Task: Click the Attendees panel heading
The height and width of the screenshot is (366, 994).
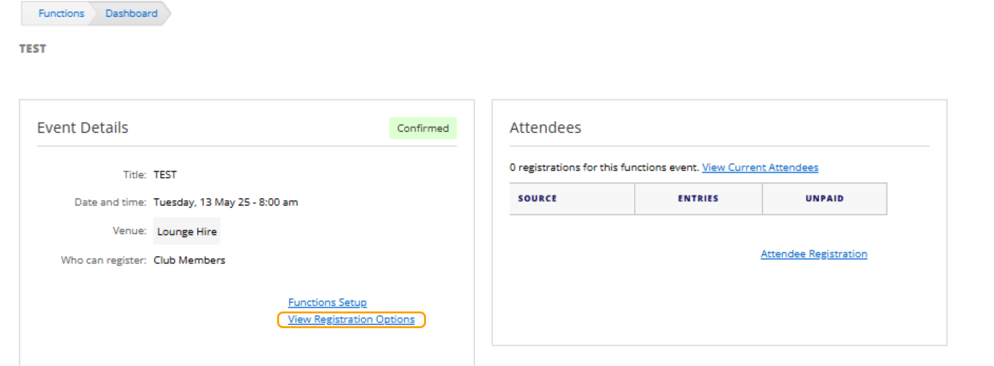Action: click(x=545, y=128)
